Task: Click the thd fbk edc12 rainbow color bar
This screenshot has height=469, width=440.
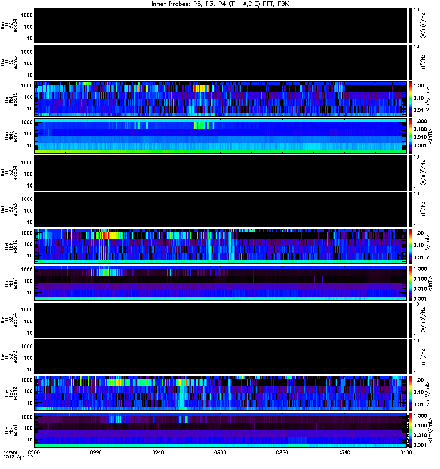Action: [x=410, y=246]
